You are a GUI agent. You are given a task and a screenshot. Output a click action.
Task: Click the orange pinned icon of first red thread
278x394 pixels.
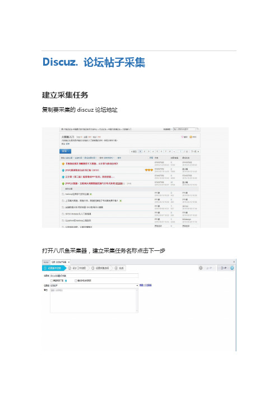(63, 163)
